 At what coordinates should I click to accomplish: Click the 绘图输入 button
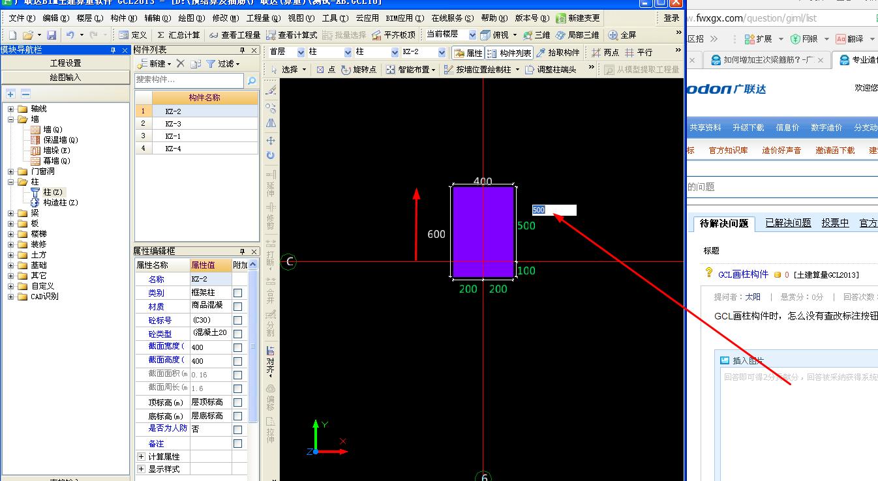66,78
